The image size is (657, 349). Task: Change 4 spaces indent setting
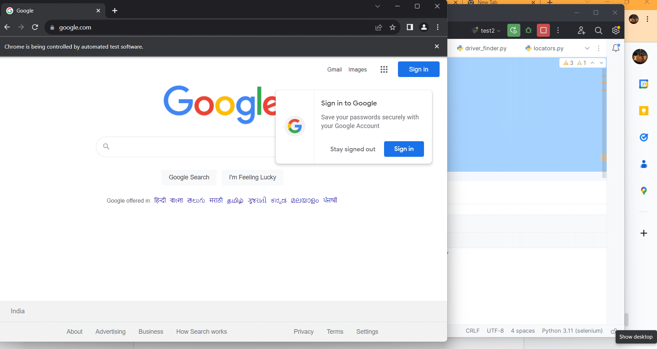point(523,331)
